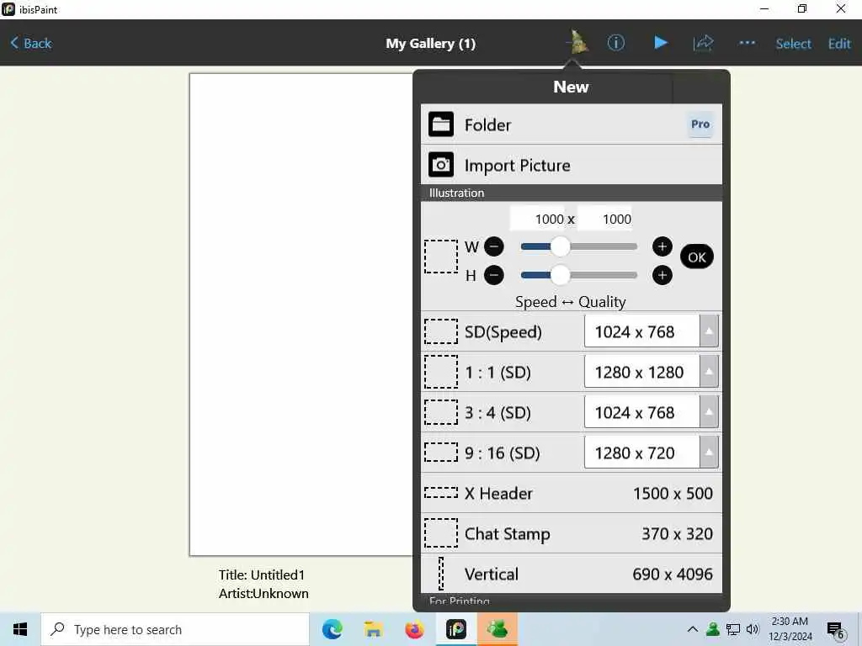Image resolution: width=862 pixels, height=646 pixels.
Task: Click the H height slider
Action: pos(579,275)
